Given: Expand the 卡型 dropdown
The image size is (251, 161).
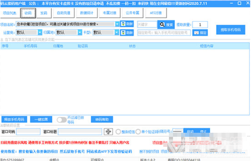Looking at the screenshot, I should (117, 32).
